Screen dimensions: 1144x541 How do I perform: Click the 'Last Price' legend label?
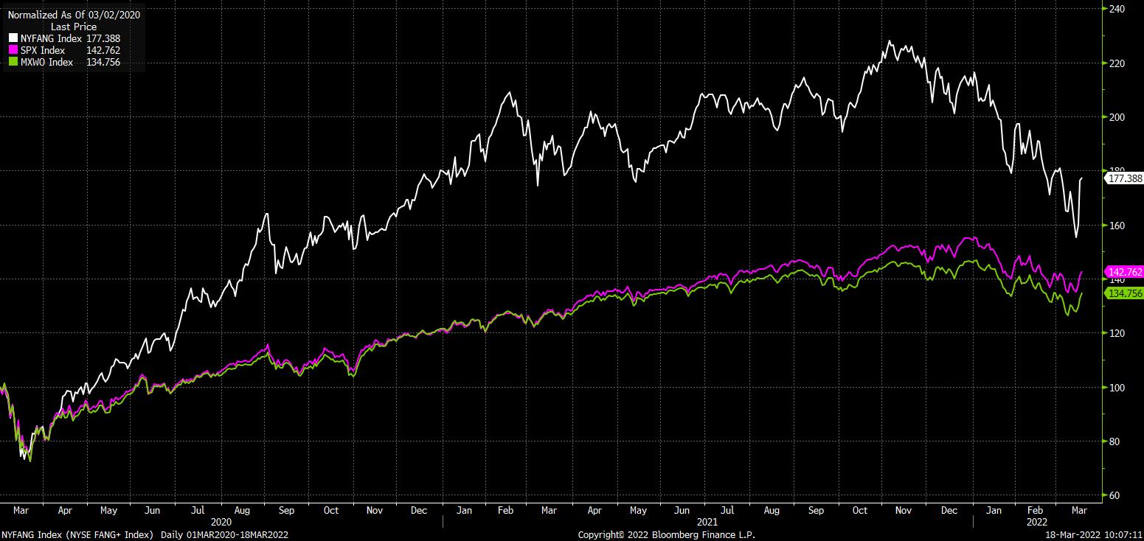pos(74,27)
